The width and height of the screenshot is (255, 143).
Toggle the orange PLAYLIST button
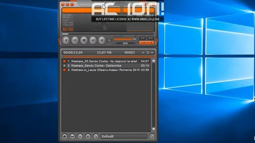coord(146,43)
